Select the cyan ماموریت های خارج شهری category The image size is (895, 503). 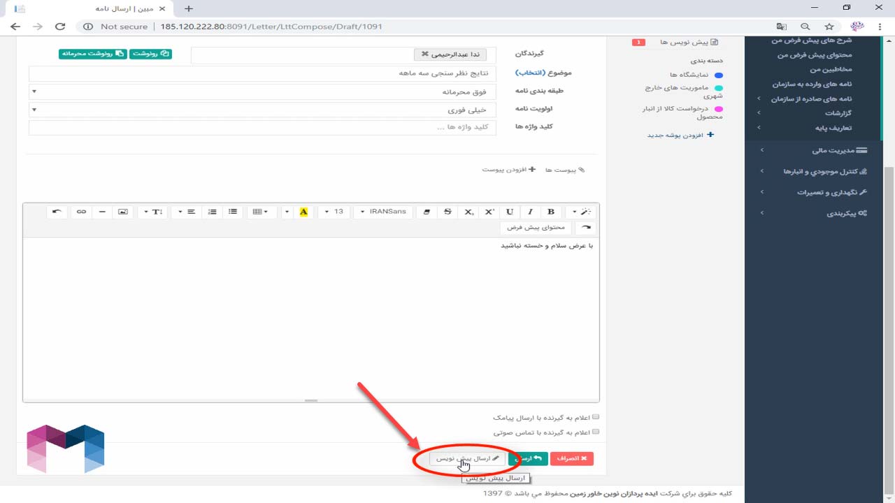tap(685, 92)
